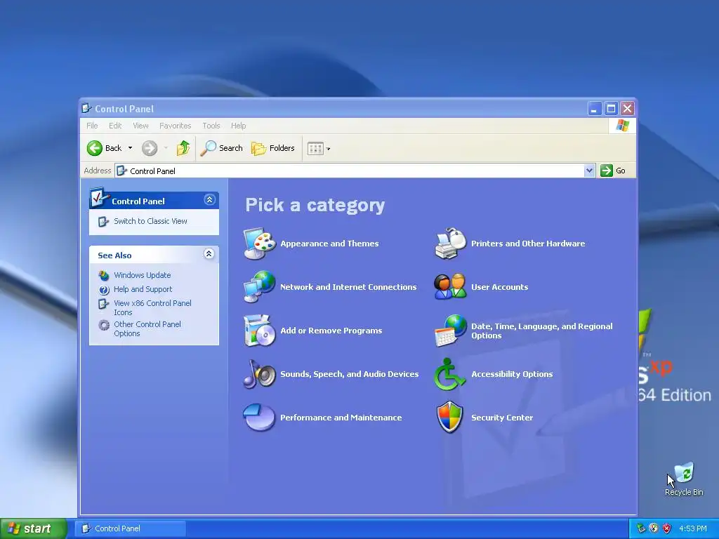Click Security Center shield icon
719x539 pixels.
coord(450,418)
